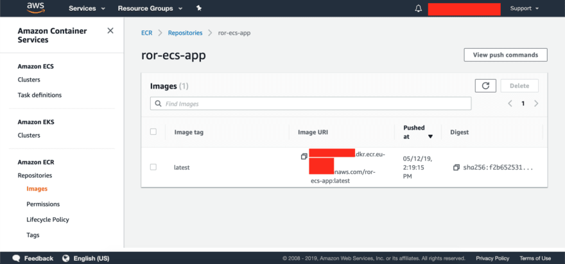This screenshot has height=264, width=565.
Task: Copy the Image URI with copy icon
Action: pyautogui.click(x=304, y=157)
